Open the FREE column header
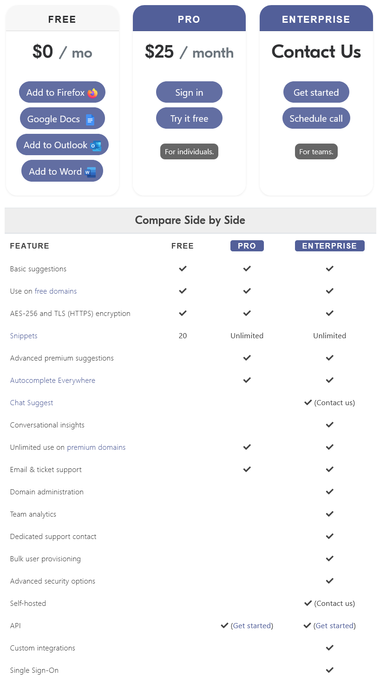Image resolution: width=380 pixels, height=683 pixels. [x=183, y=246]
